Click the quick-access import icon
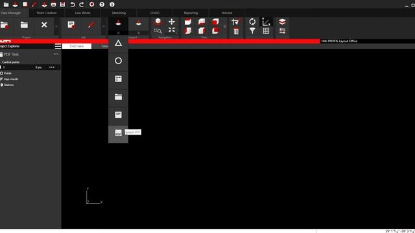The width and height of the screenshot is (415, 233). pos(16,5)
